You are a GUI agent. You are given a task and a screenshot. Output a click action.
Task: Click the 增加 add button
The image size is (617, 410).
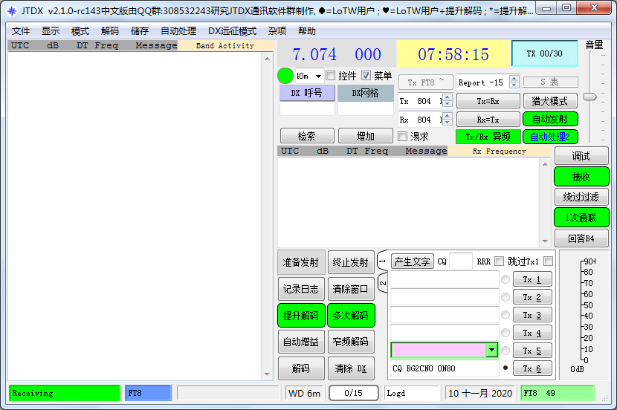(x=366, y=136)
